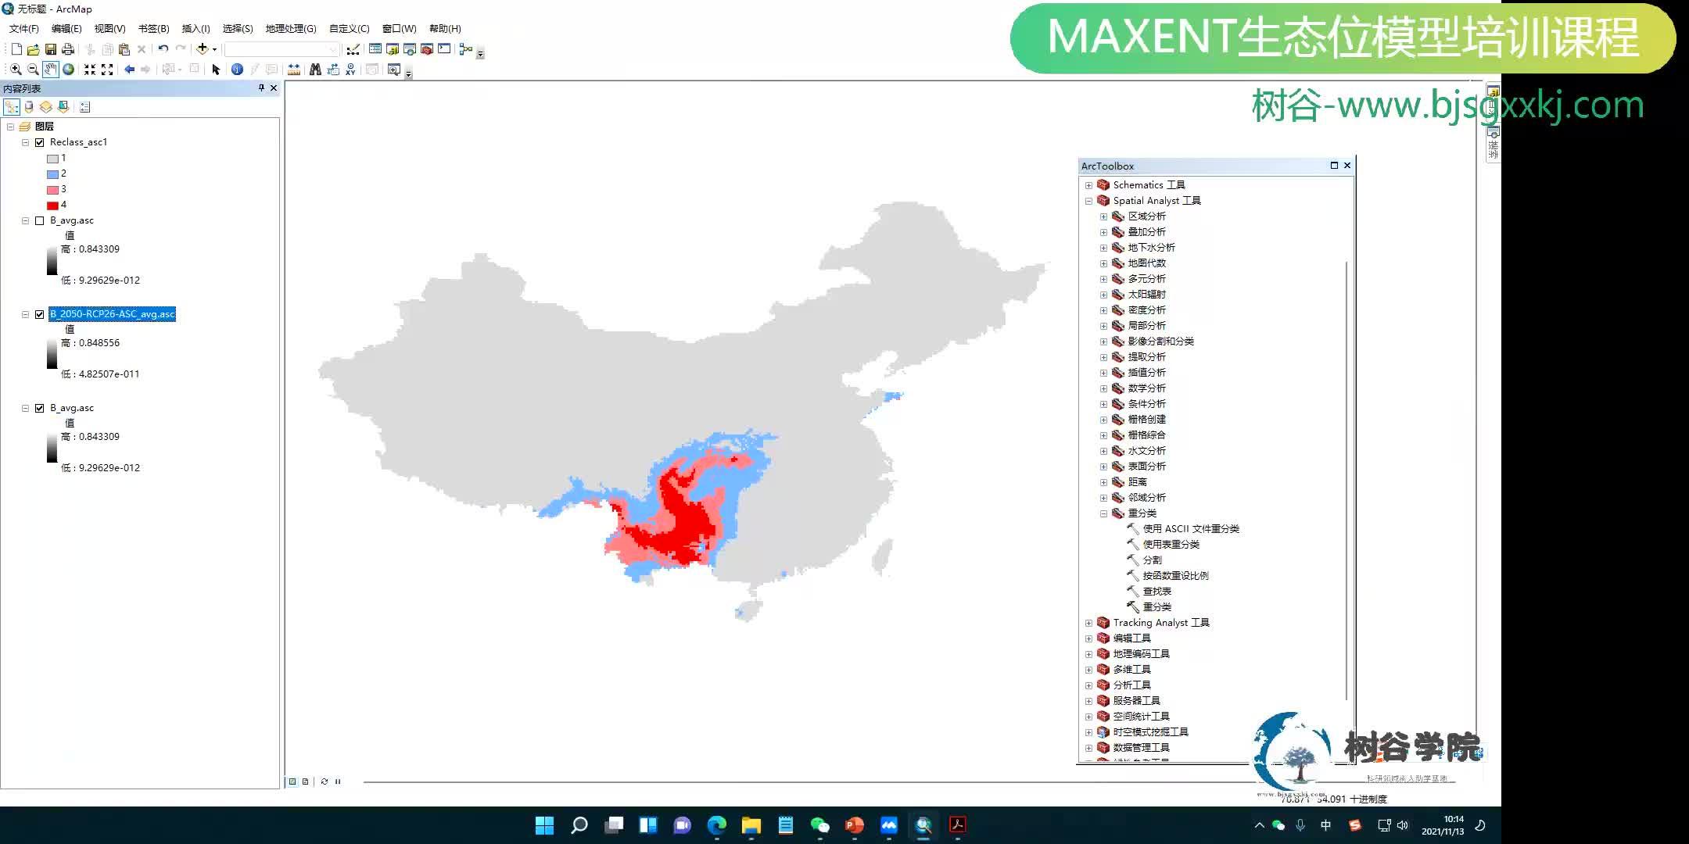List layers by selection
Image resolution: width=1689 pixels, height=844 pixels.
click(x=63, y=107)
